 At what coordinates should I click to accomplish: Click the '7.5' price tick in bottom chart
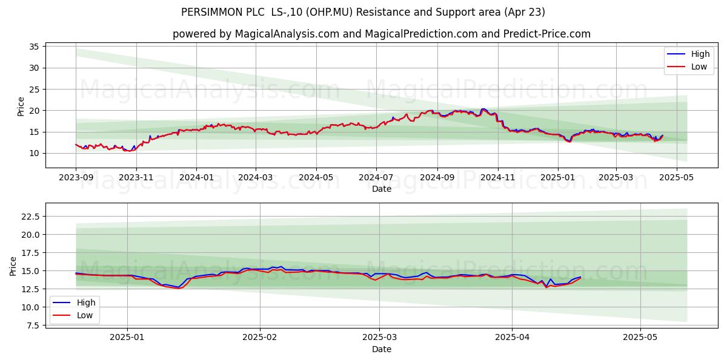[33, 325]
